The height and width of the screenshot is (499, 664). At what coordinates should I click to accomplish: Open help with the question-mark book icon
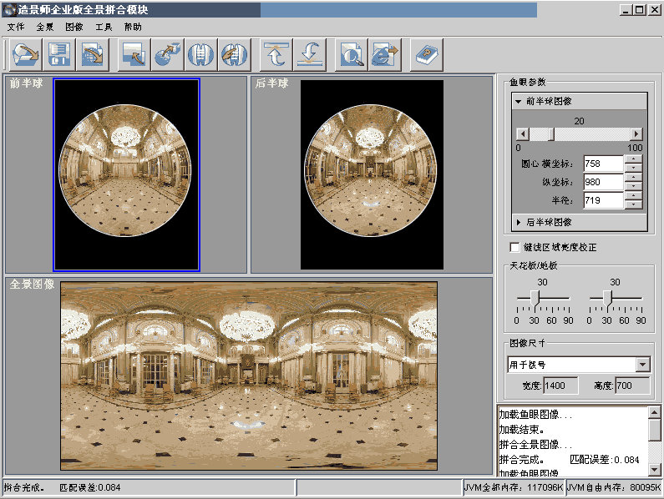coord(427,54)
